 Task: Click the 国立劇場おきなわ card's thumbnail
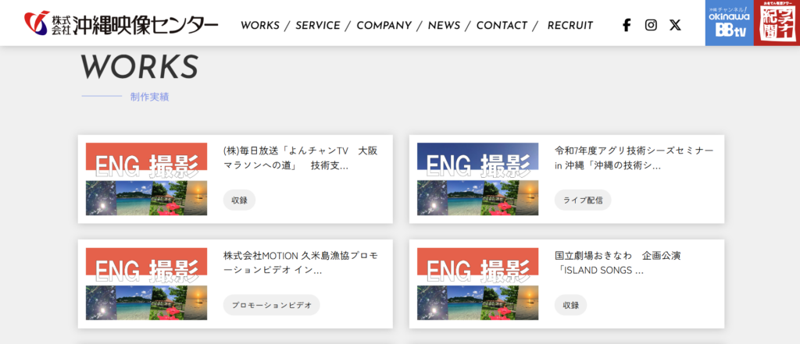click(x=477, y=284)
